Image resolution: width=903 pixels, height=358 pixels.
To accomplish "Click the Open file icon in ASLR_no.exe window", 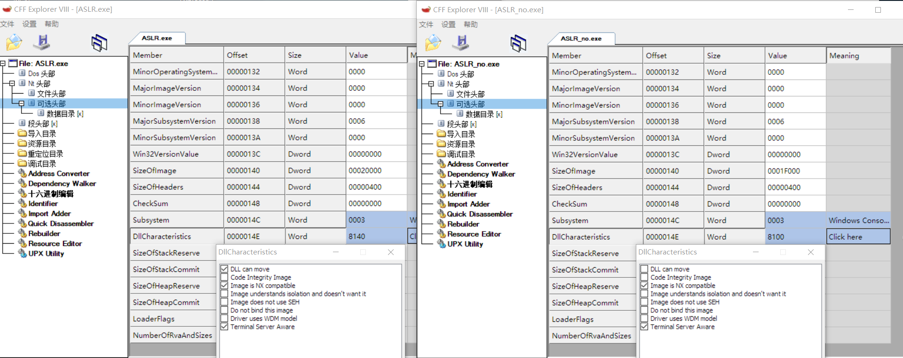I will click(433, 43).
